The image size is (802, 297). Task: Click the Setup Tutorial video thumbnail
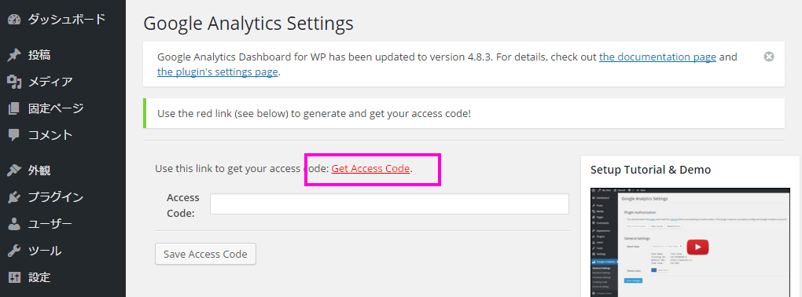coord(690,242)
